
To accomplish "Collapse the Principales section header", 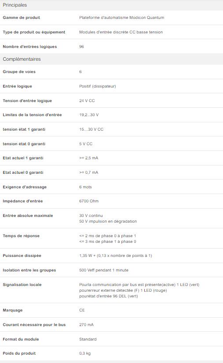I will tap(112, 5).
